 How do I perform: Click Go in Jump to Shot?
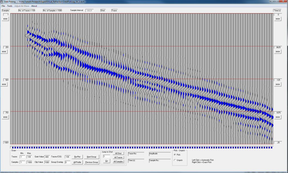tap(106, 161)
